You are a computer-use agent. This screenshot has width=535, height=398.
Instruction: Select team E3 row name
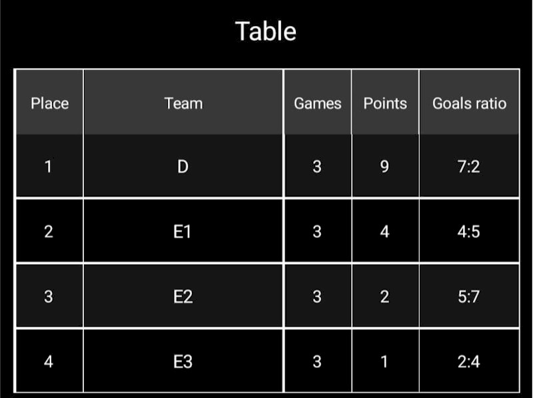click(x=183, y=361)
